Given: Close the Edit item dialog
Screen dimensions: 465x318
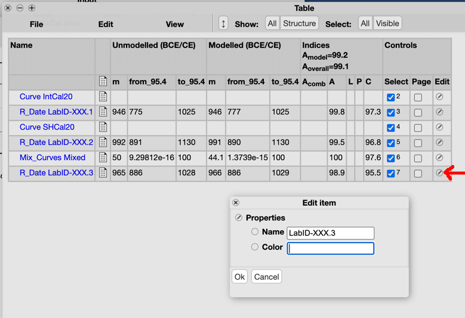Looking at the screenshot, I should [236, 203].
